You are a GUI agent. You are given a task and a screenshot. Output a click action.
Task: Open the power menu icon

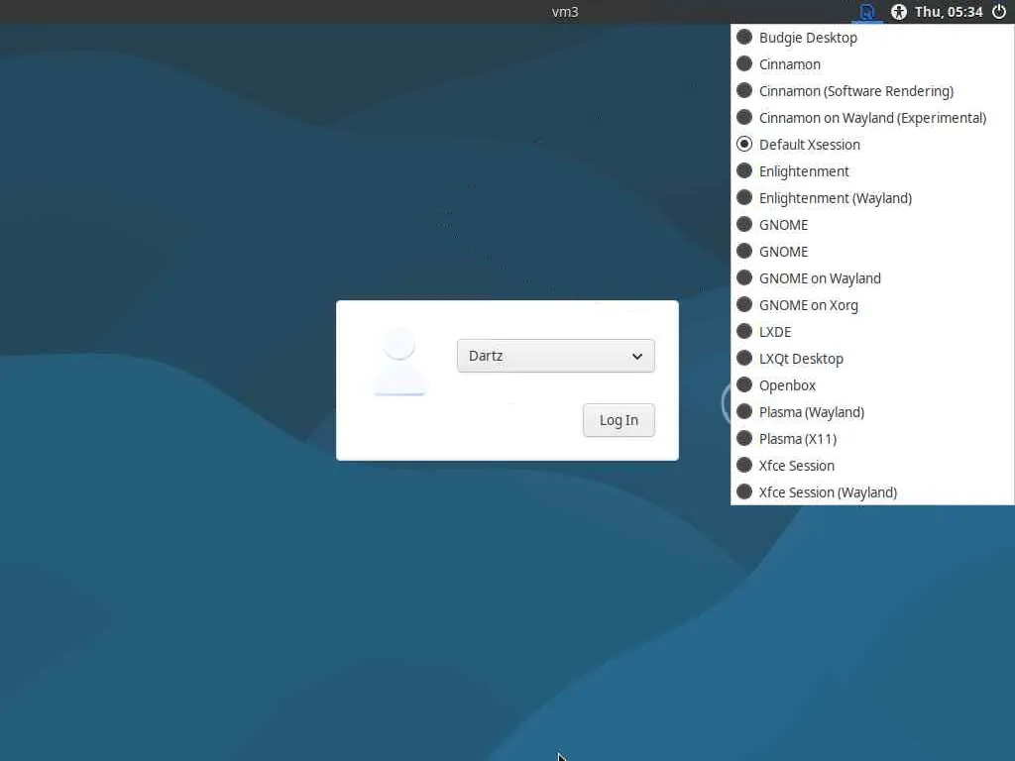click(x=999, y=12)
